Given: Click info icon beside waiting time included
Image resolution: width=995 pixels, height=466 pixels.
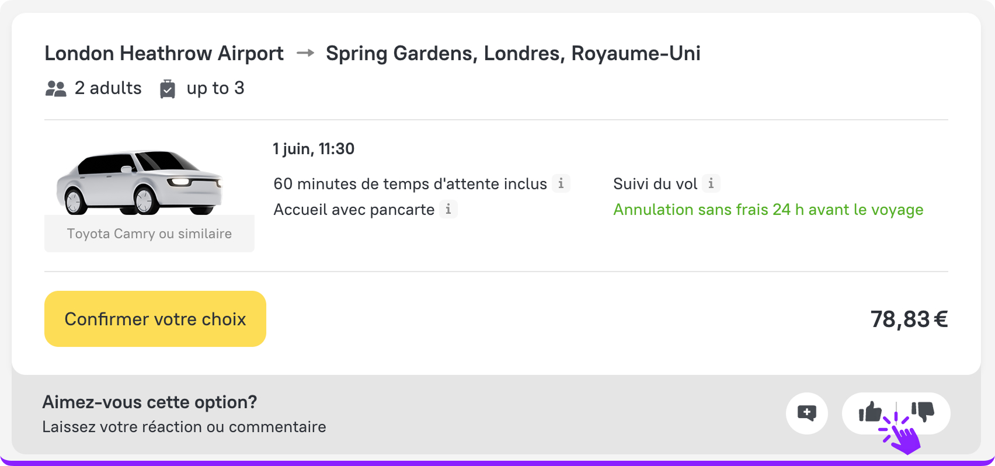Looking at the screenshot, I should coord(561,183).
